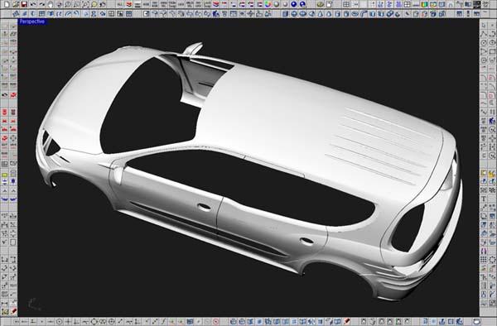Create a sphere solid
The image size is (497, 326).
294,13
